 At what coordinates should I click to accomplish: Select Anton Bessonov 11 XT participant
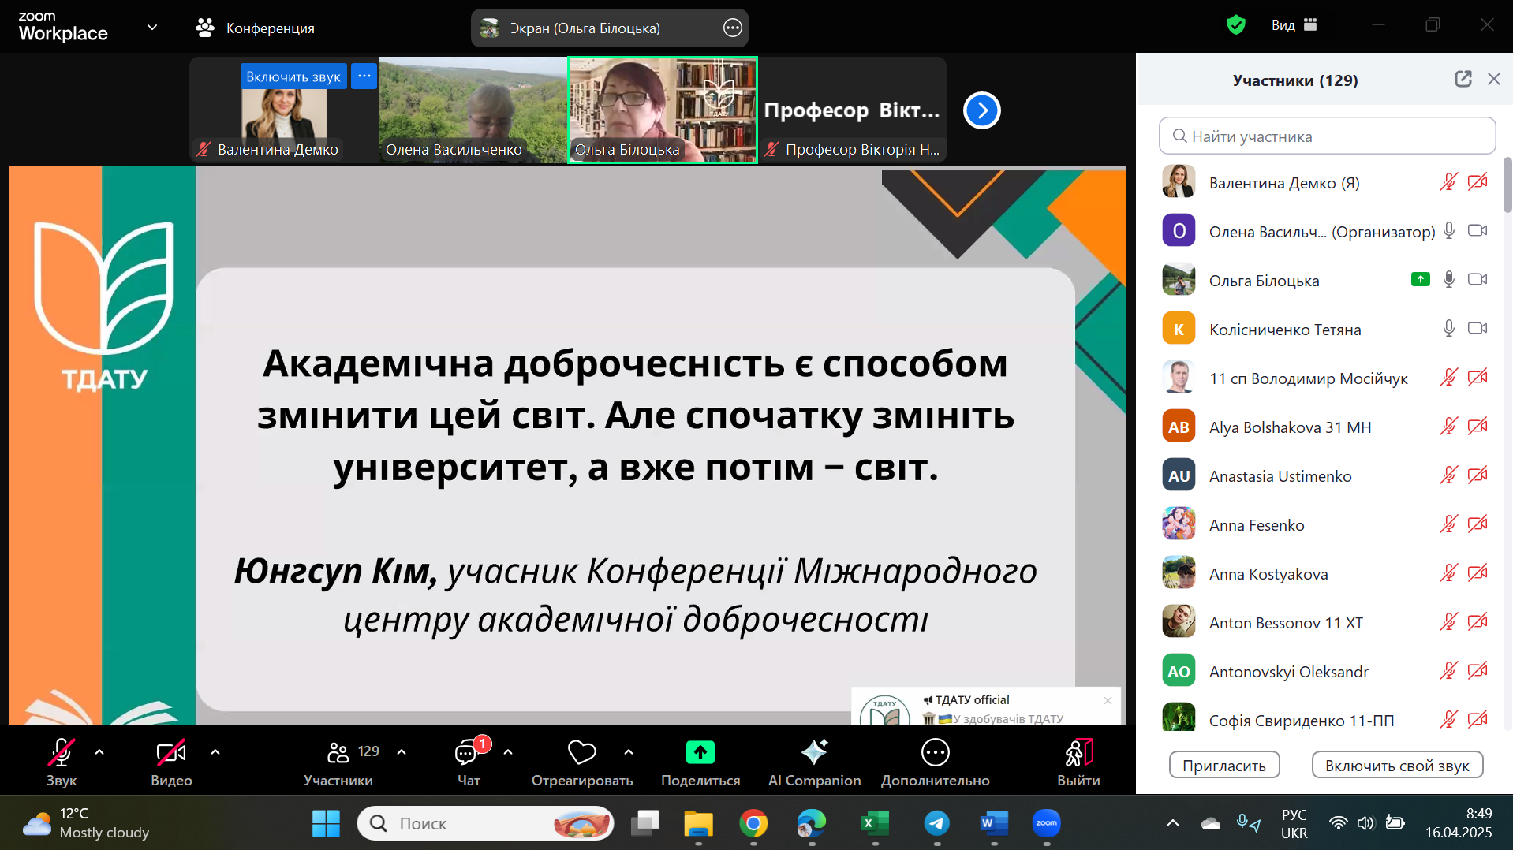tap(1325, 622)
